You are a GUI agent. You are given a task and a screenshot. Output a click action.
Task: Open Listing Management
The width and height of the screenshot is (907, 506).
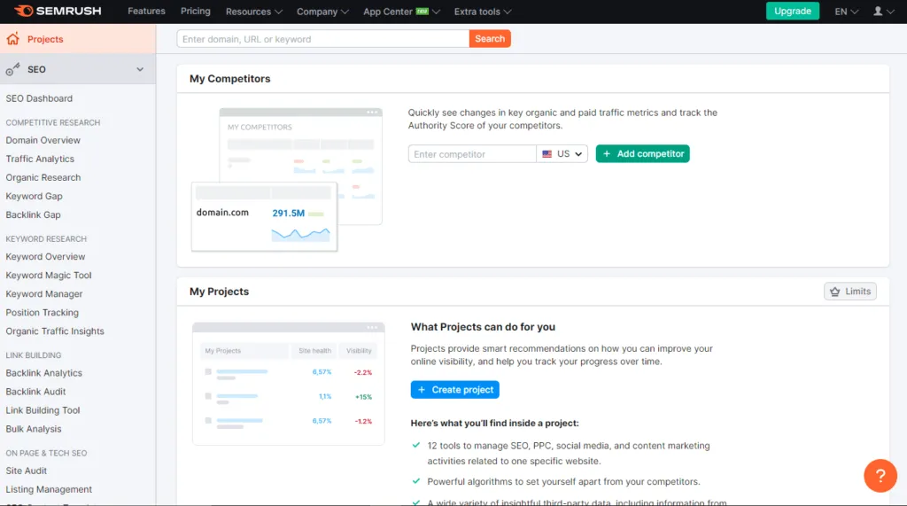coord(49,490)
